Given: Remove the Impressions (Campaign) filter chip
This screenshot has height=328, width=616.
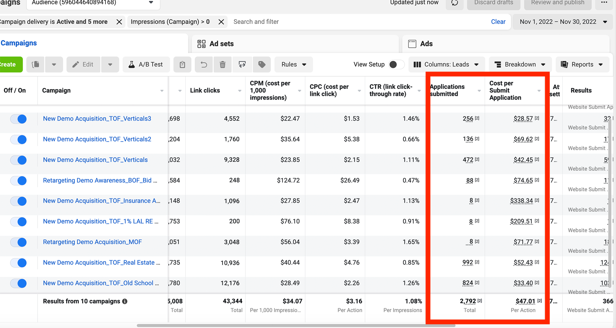Looking at the screenshot, I should pos(221,22).
